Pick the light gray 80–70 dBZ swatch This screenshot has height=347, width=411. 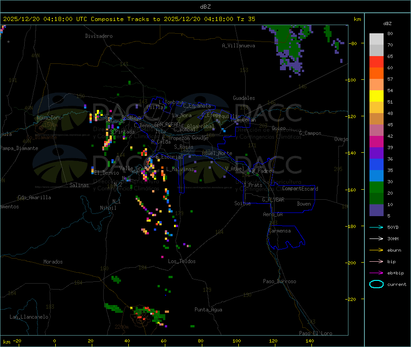[x=376, y=39]
